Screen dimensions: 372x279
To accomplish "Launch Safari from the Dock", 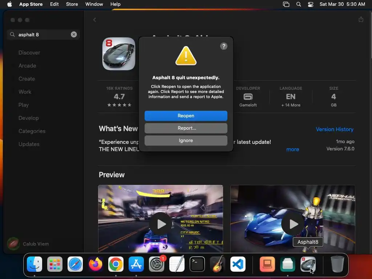I will 75,264.
